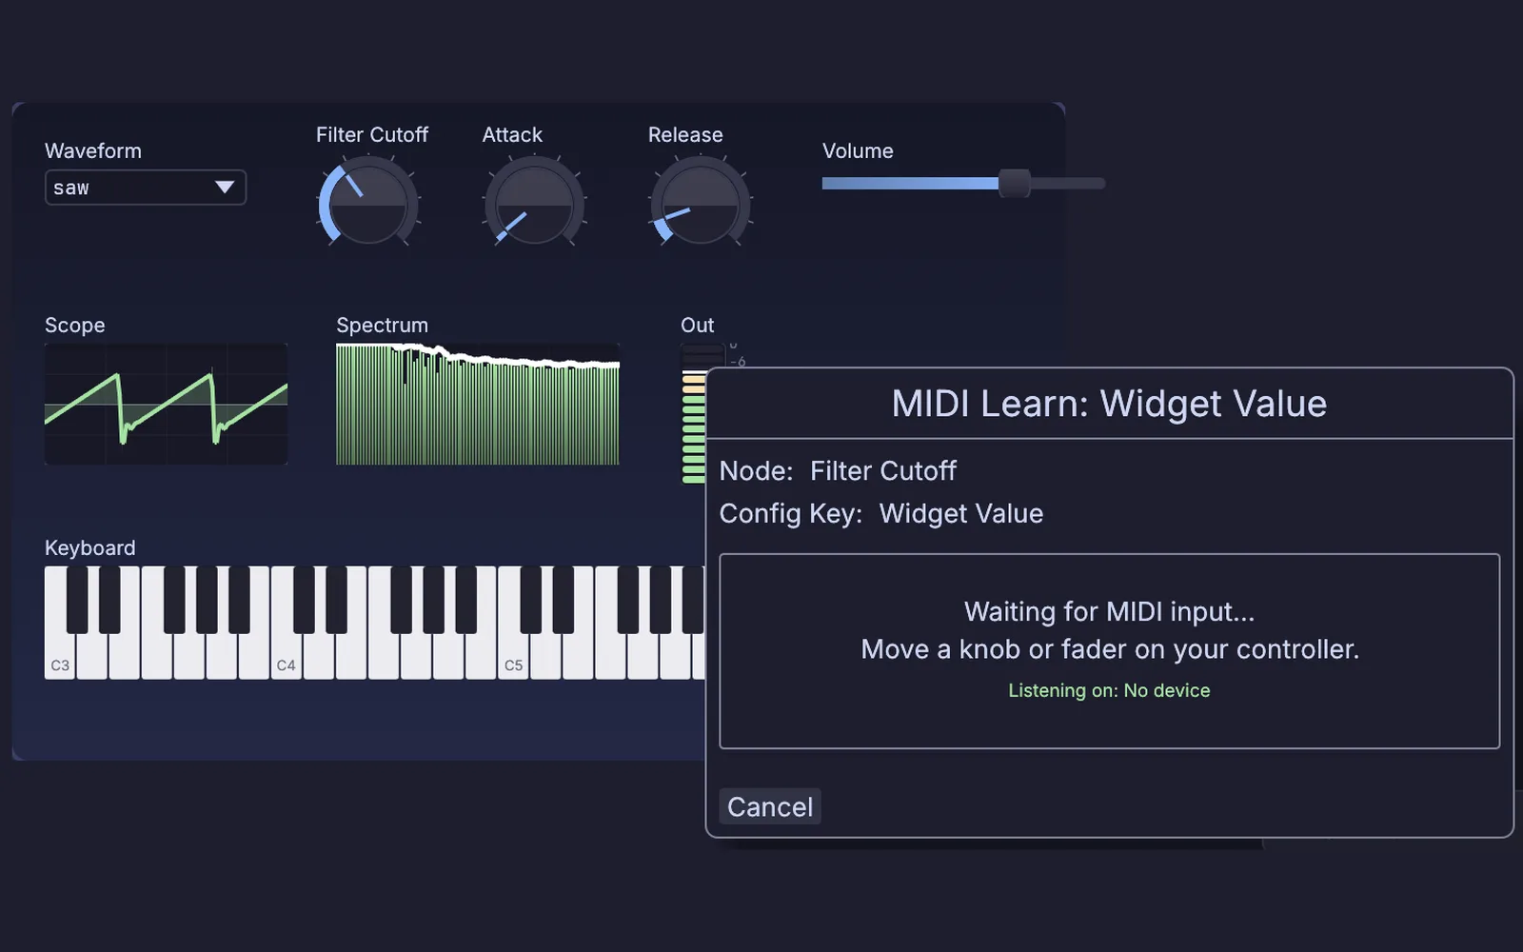Open the Waveform dropdown showing saw
This screenshot has height=952, width=1523.
146,188
